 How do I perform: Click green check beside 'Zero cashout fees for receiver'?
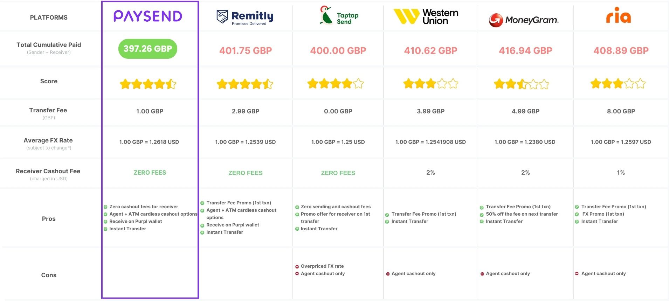pyautogui.click(x=105, y=207)
